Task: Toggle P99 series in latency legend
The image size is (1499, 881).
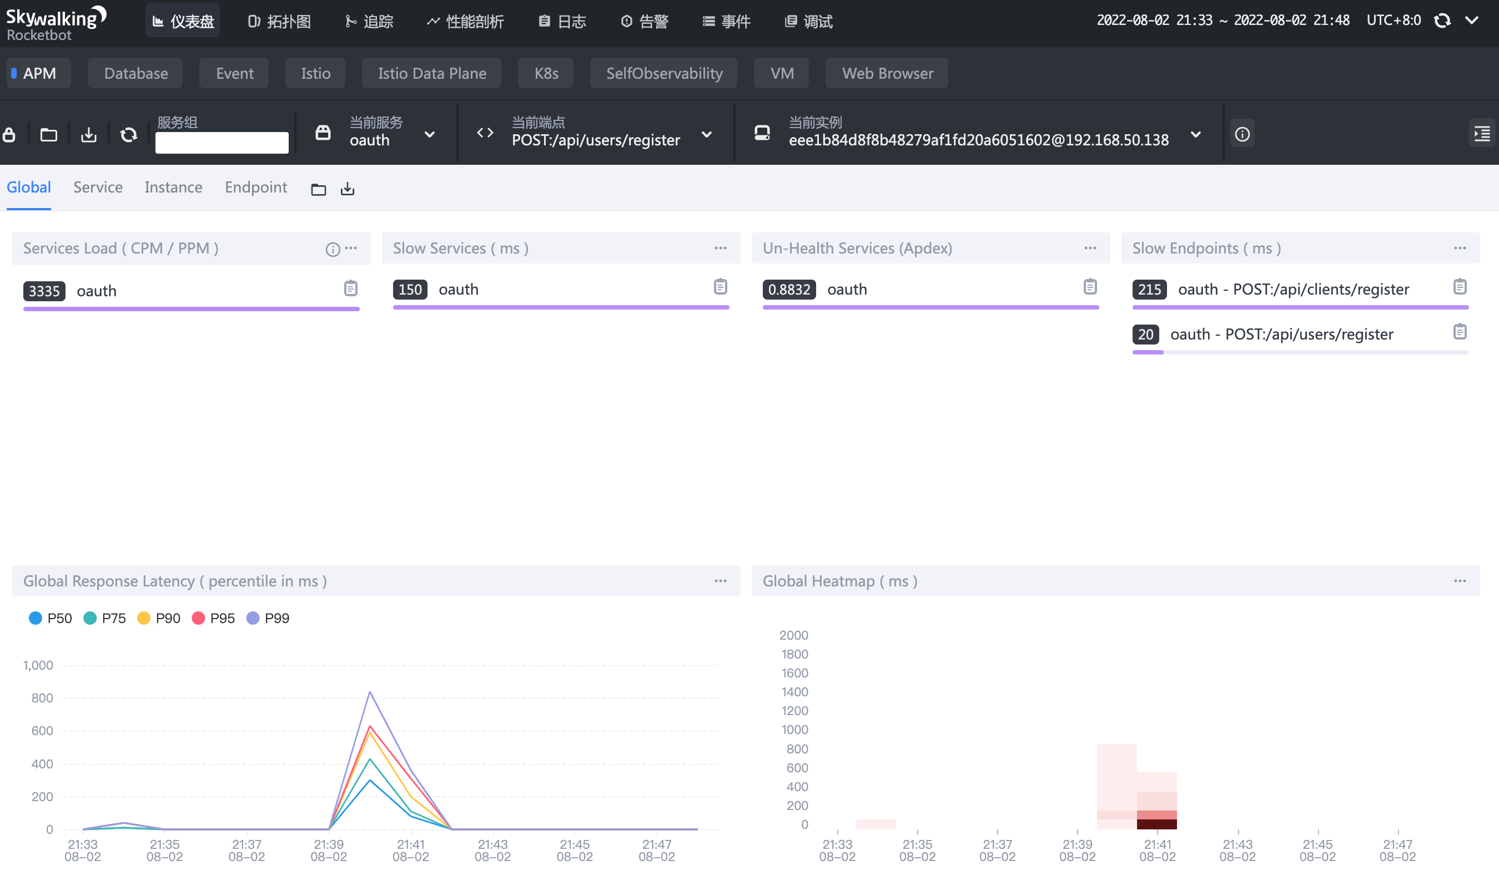Action: pyautogui.click(x=268, y=618)
